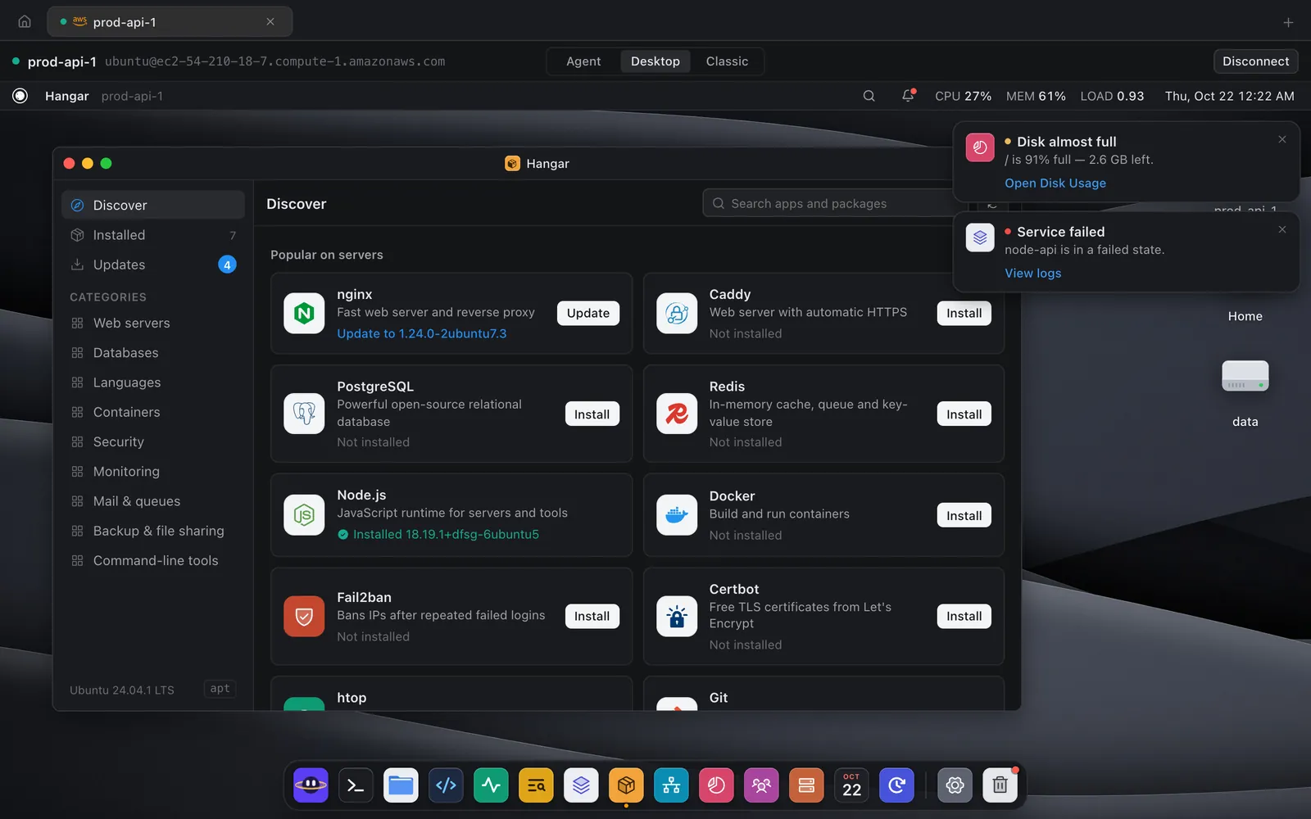
Task: Click the nginx logo icon
Action: coord(304,313)
